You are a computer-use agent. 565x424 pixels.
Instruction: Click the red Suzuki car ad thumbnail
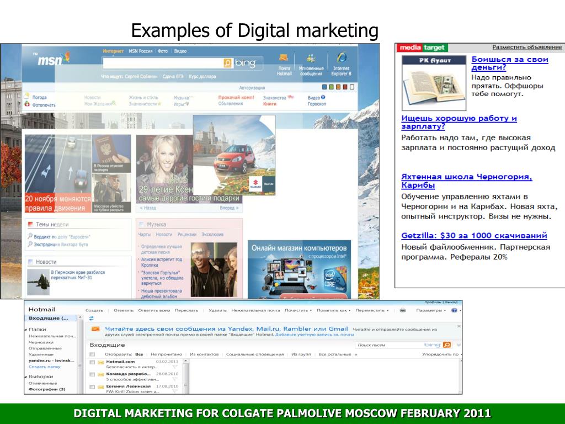point(234,155)
